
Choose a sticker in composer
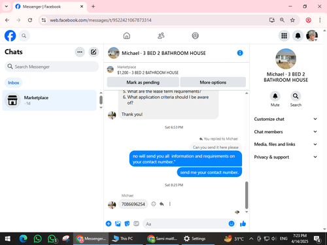pyautogui.click(x=127, y=223)
